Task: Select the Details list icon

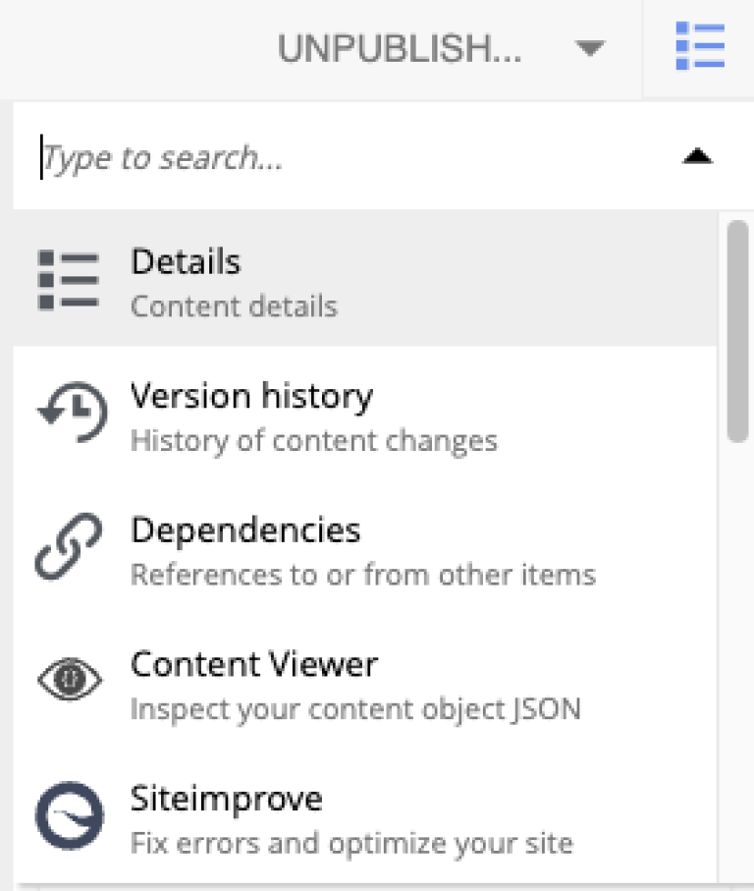Action: click(67, 280)
